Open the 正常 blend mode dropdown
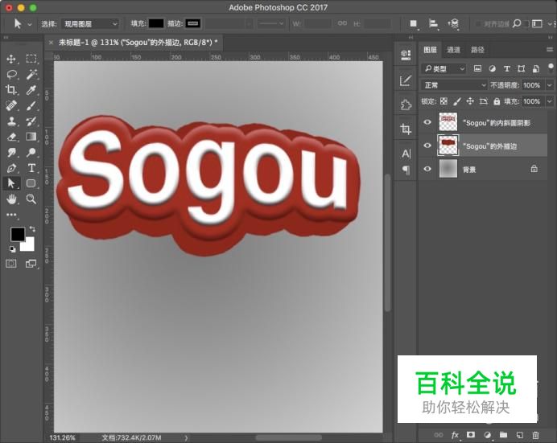 pyautogui.click(x=454, y=85)
